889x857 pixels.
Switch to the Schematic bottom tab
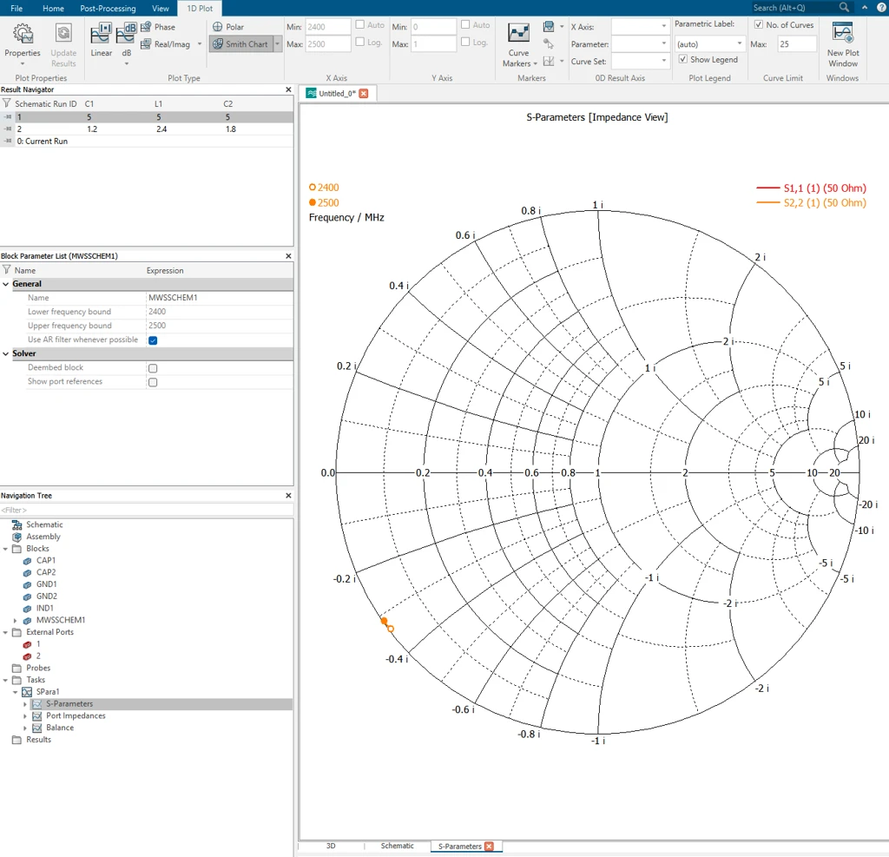click(397, 846)
